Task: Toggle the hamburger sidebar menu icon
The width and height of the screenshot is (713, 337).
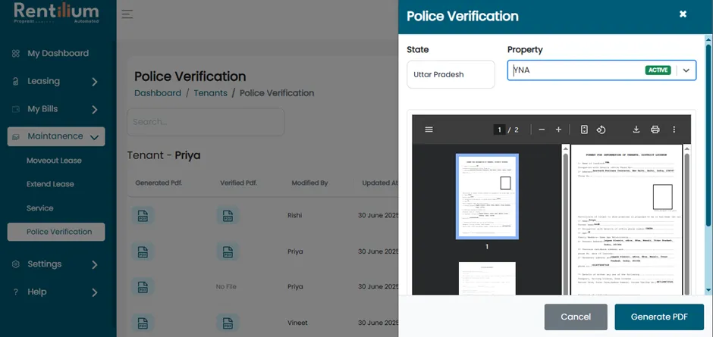Action: click(x=127, y=14)
